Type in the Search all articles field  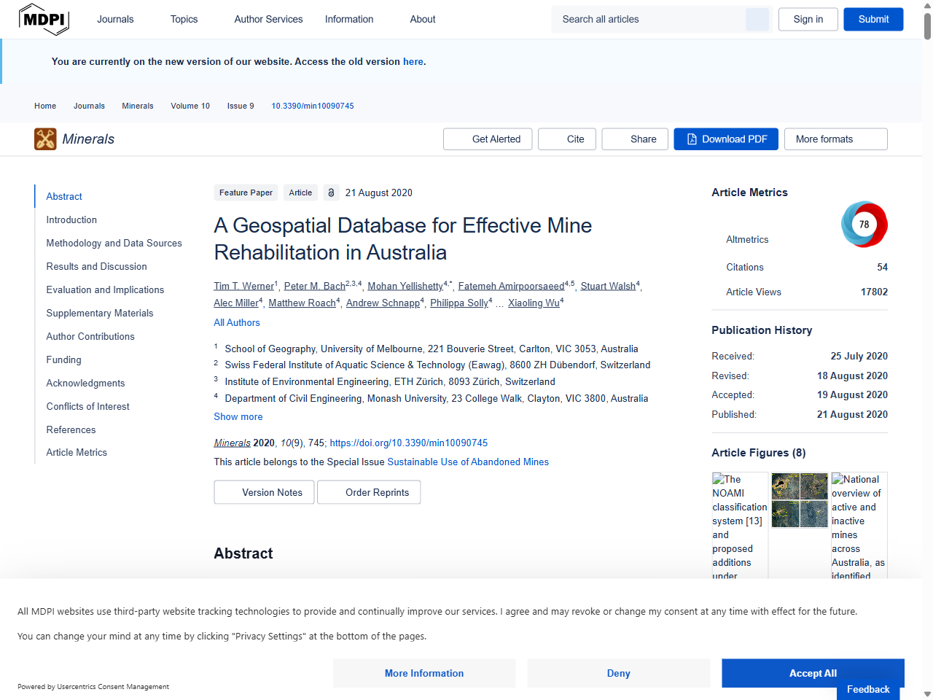pos(649,19)
